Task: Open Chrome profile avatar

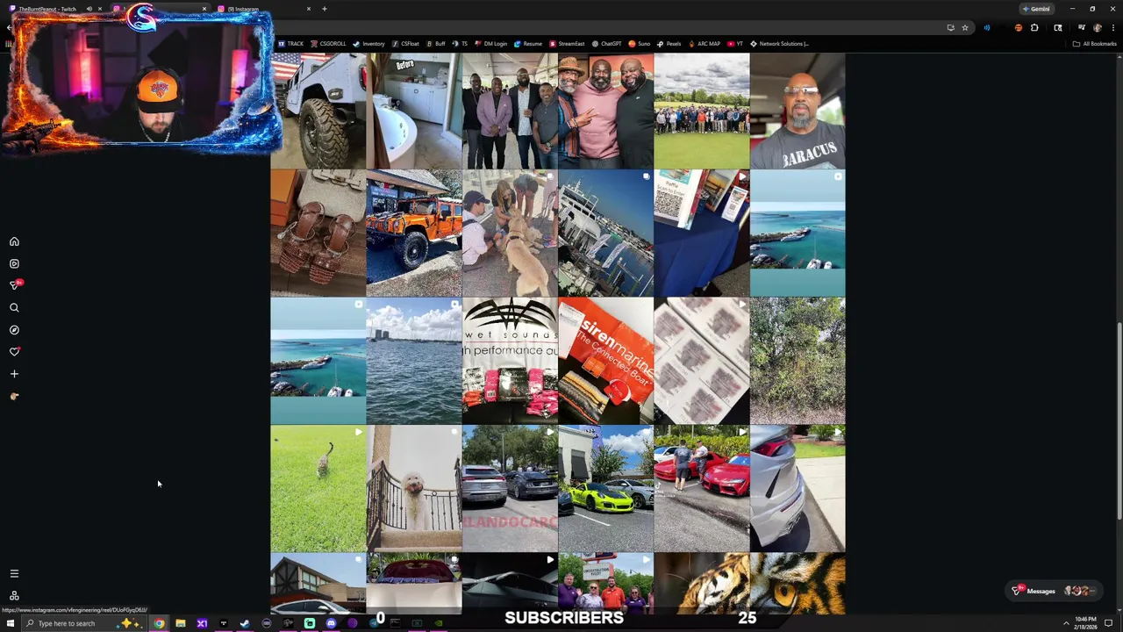Action: 1097,28
